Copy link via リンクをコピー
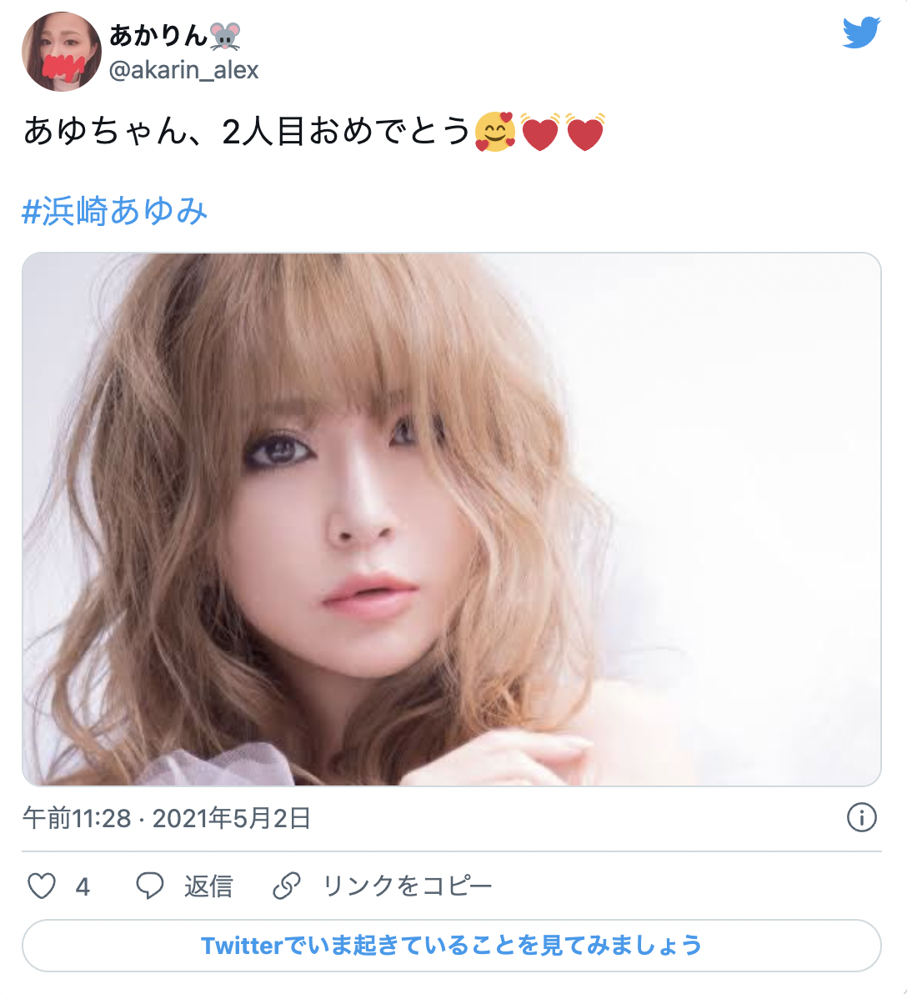The image size is (907, 994). 408,886
